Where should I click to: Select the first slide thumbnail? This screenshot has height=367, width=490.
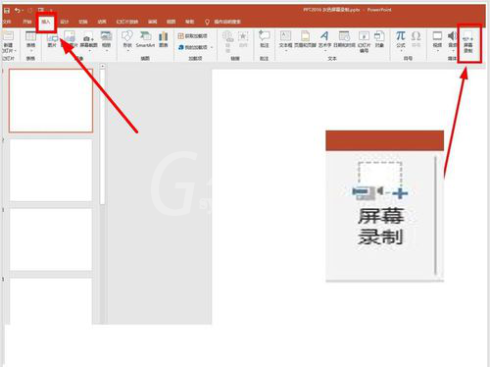51,100
